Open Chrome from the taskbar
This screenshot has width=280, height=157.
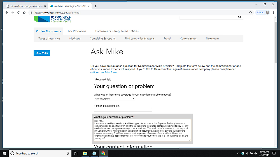103,153
